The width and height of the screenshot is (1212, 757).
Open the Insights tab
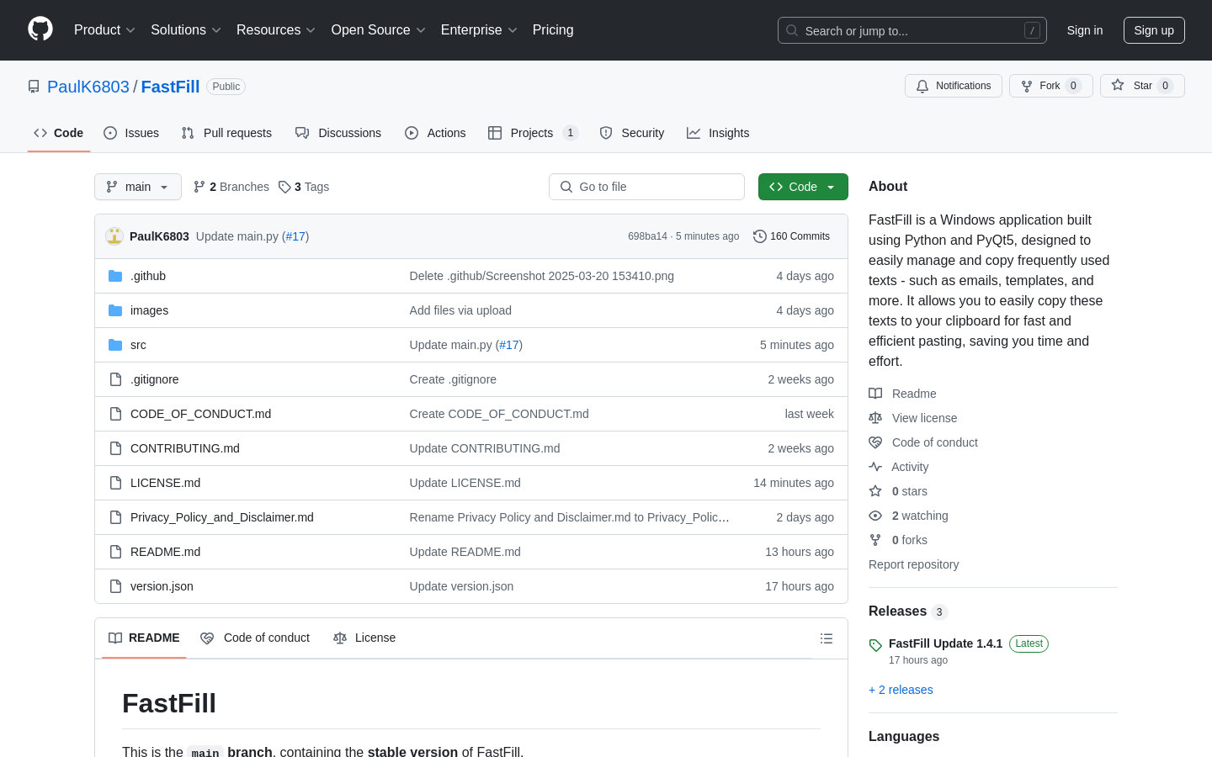click(718, 133)
